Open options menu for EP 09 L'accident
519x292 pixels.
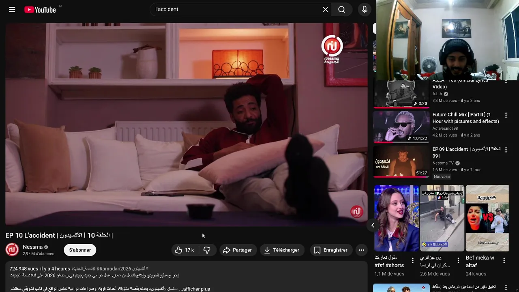click(x=506, y=150)
